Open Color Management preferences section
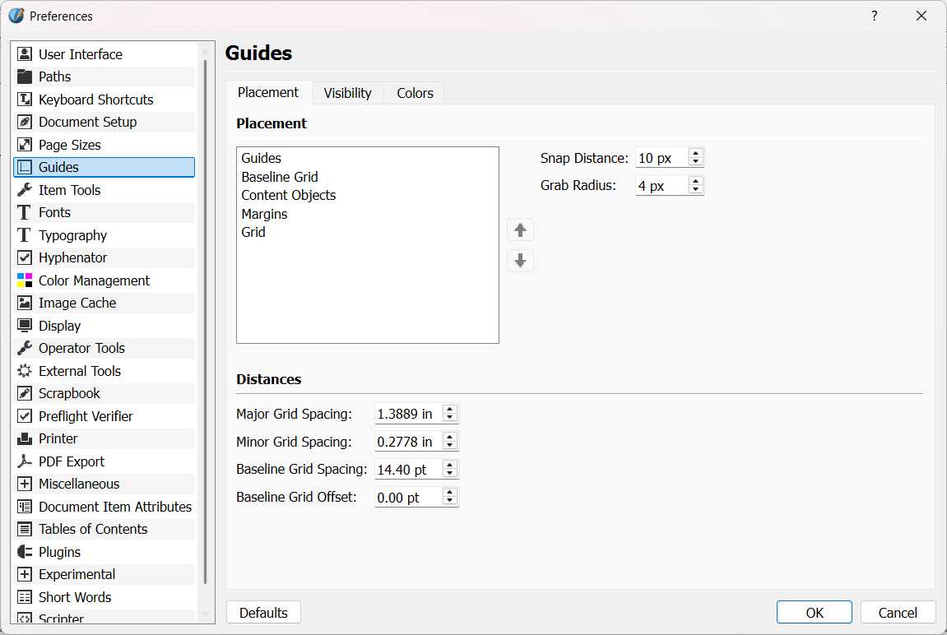The height and width of the screenshot is (635, 947). 94,280
